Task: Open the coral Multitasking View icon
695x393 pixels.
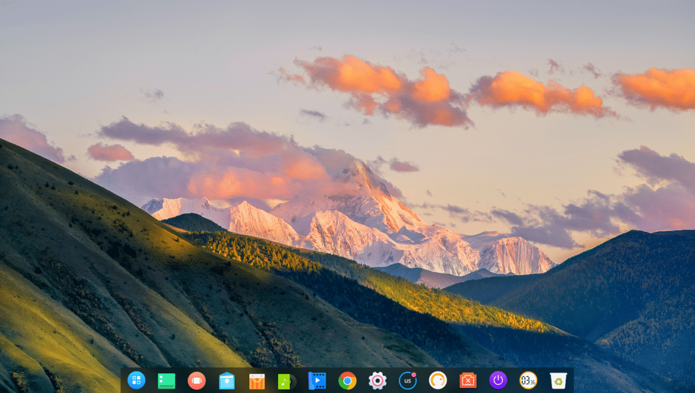Action: [x=196, y=381]
